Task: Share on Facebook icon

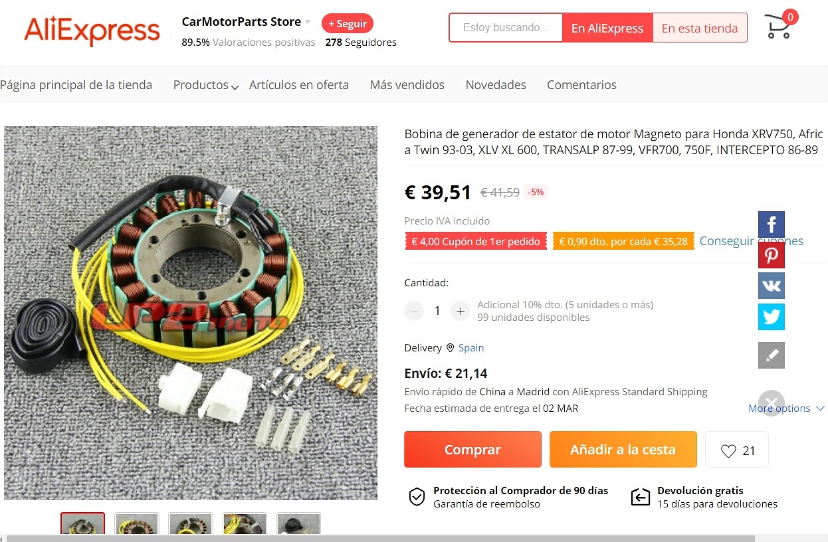Action: pos(772,225)
